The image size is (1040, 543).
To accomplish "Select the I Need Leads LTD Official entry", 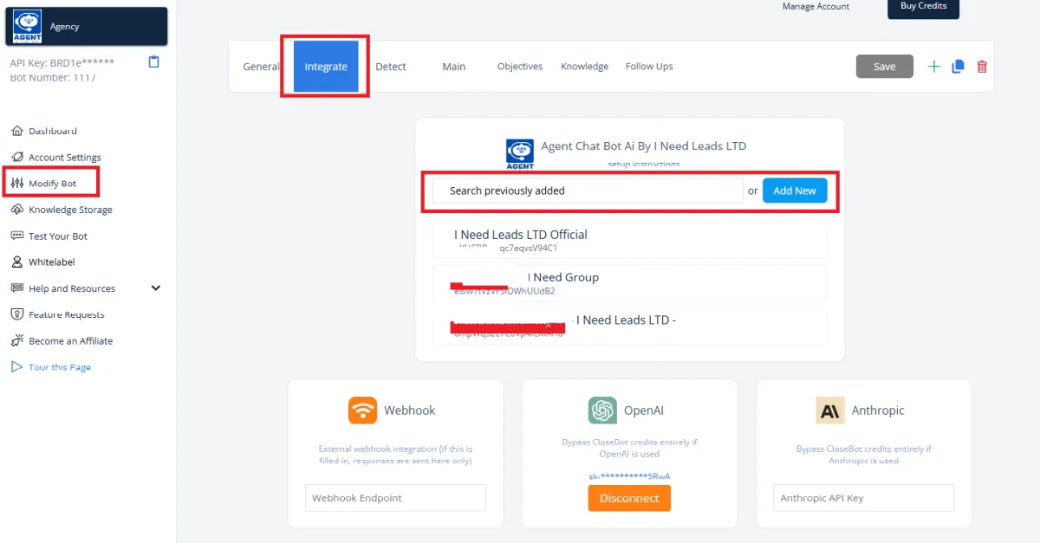I will (629, 240).
